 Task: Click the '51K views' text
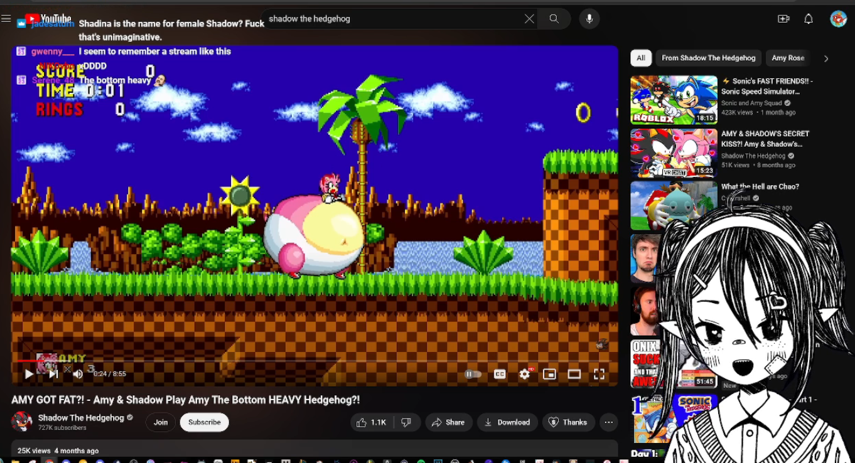[x=736, y=166]
